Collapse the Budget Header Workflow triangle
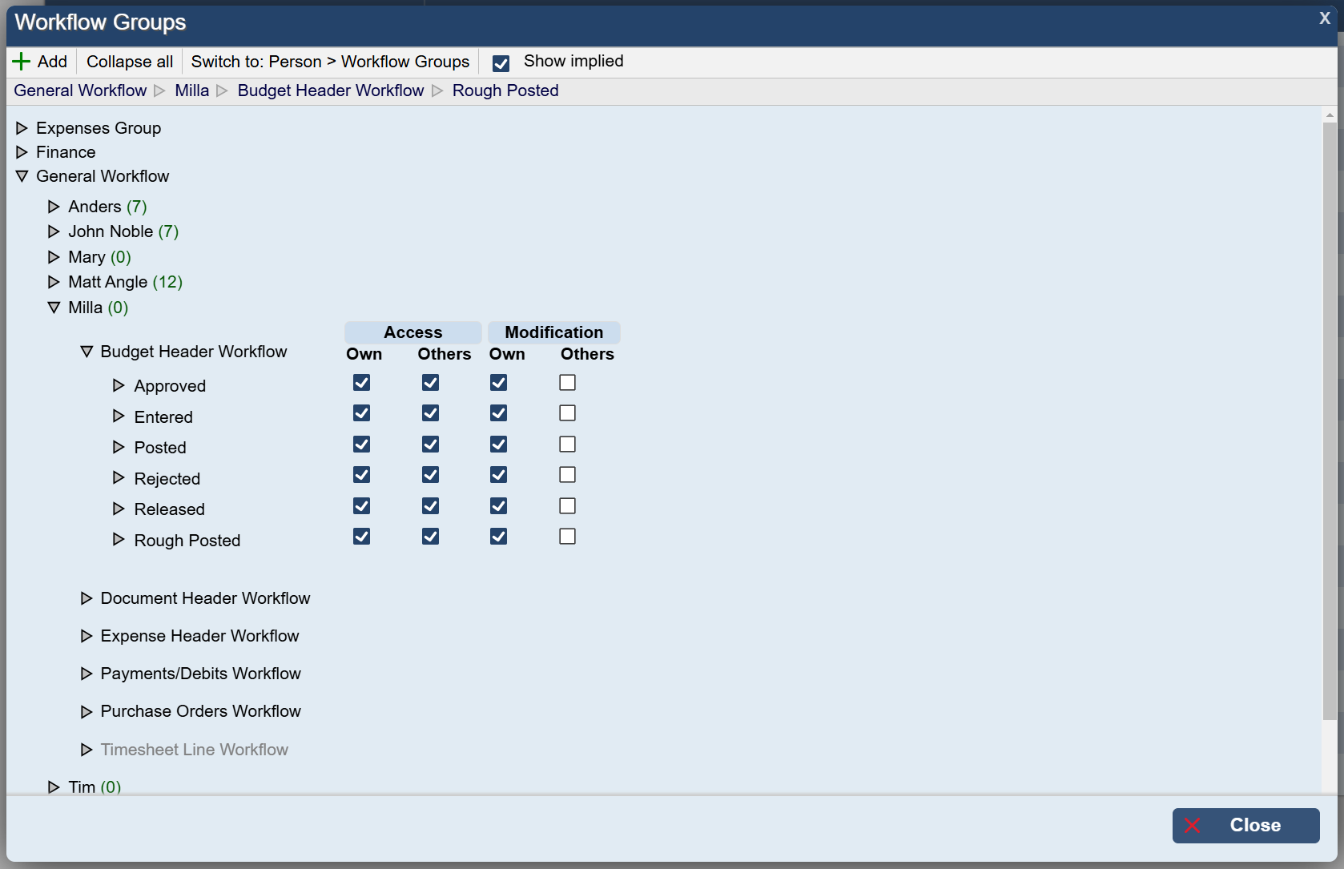 click(87, 352)
